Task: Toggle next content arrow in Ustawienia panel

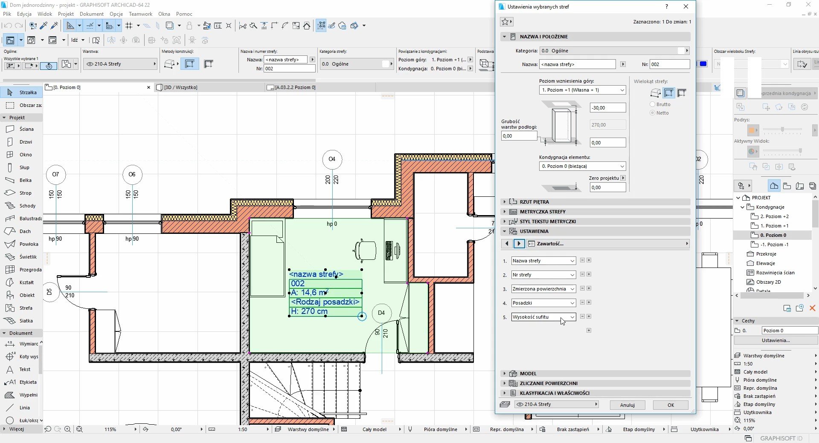Action: (519, 244)
